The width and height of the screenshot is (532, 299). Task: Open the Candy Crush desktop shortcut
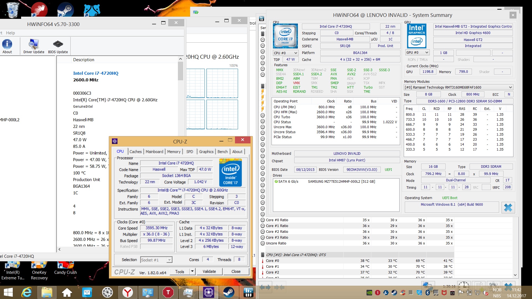[65, 268]
